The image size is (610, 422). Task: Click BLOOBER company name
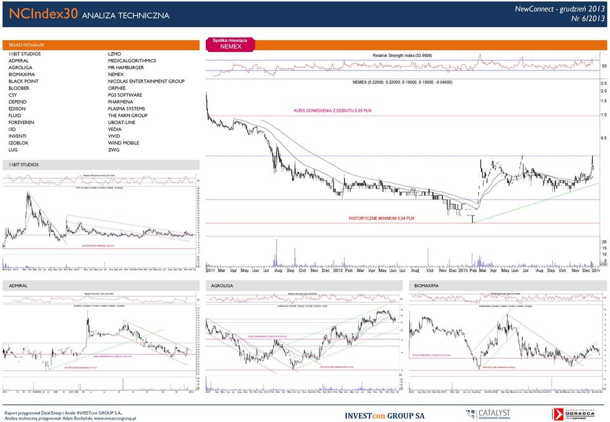(18, 88)
